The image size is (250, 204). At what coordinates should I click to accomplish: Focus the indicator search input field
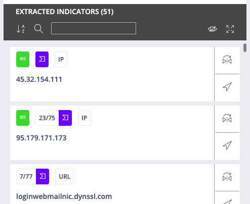[94, 28]
